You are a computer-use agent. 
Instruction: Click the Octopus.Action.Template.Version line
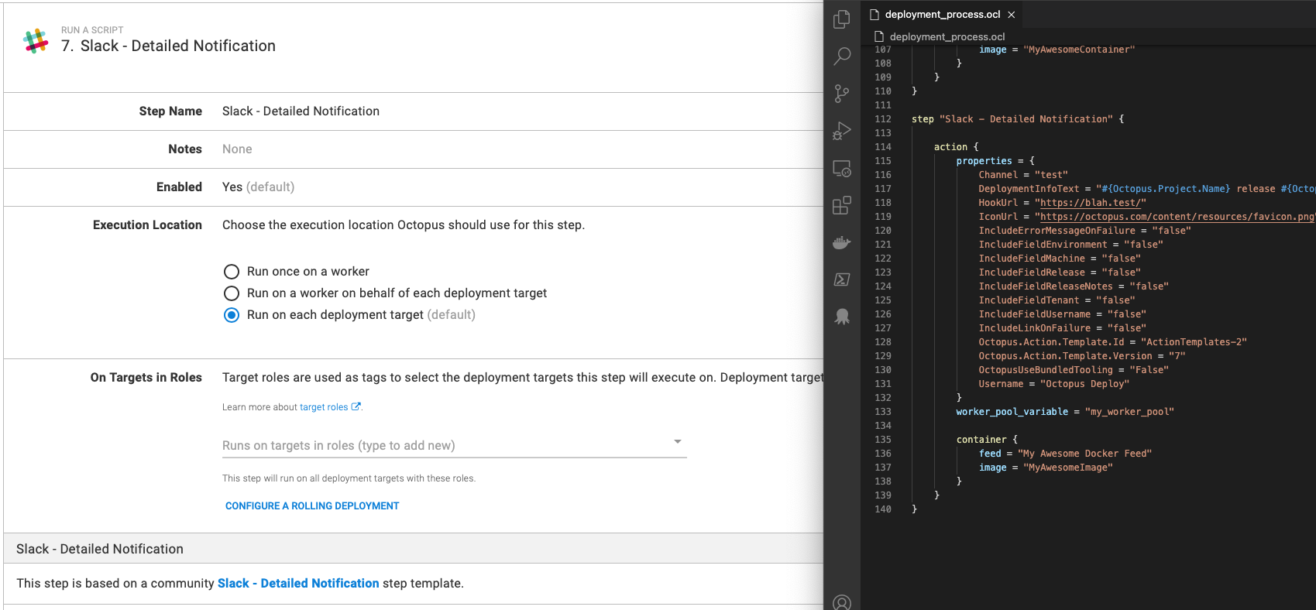pos(1082,356)
